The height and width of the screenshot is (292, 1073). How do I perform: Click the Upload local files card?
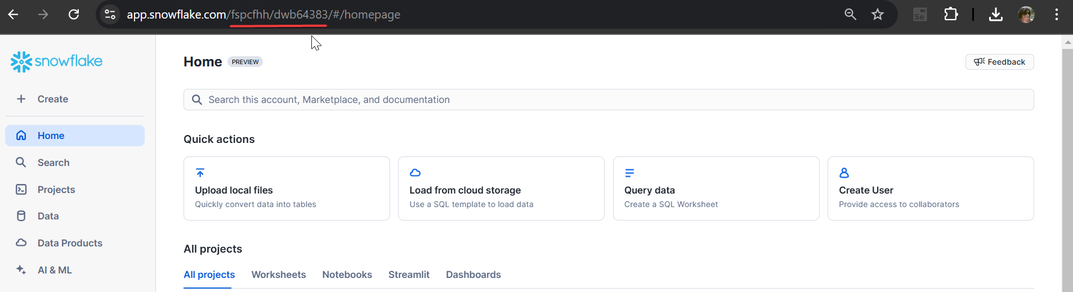287,188
